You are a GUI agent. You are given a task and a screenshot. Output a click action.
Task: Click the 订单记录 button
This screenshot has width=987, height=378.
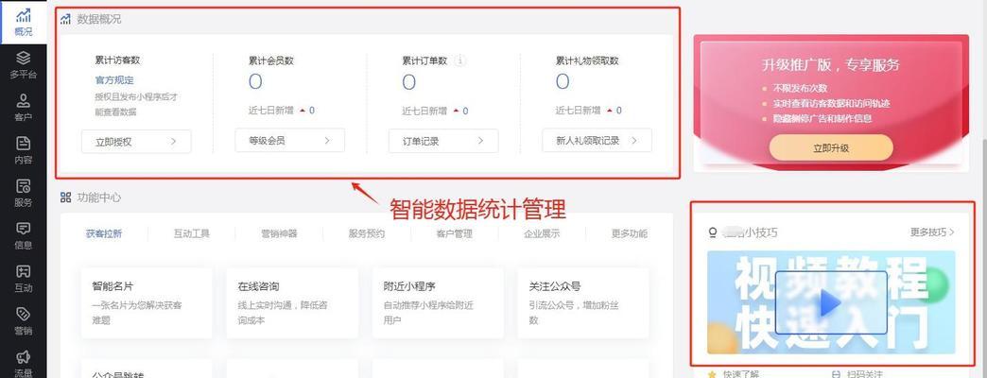coord(443,141)
